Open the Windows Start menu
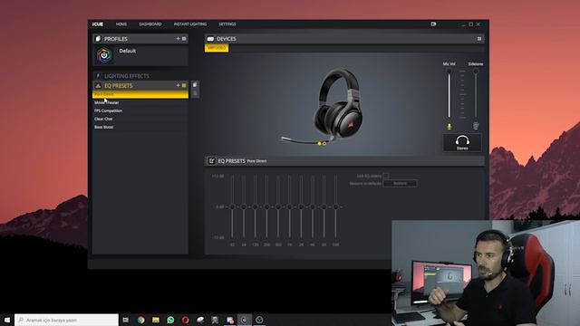 click(7, 320)
